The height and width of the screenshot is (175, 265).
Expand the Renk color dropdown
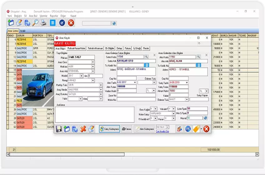tap(93, 80)
